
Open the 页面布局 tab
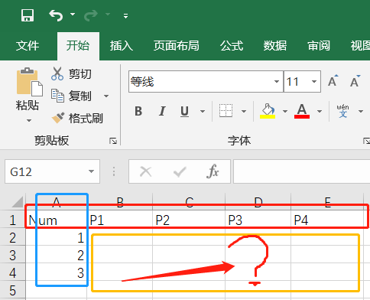(x=177, y=46)
